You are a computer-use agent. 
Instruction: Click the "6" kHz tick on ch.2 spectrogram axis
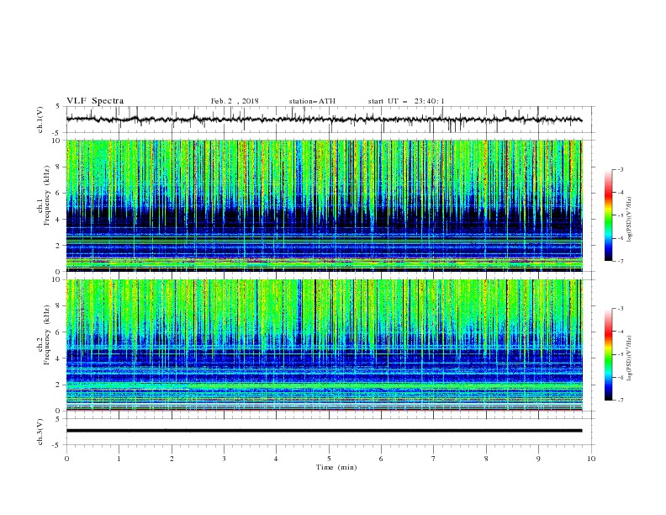[x=59, y=332]
